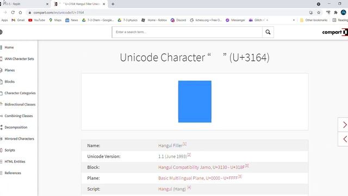The image size is (348, 196).
Task: Click the highlighted blue character glyph box
Action: (195, 102)
